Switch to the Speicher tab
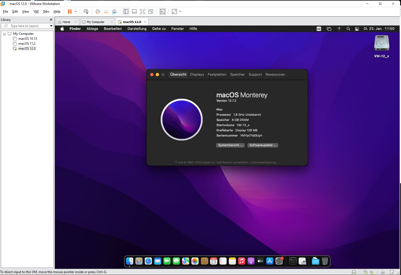The image size is (401, 275). 237,75
